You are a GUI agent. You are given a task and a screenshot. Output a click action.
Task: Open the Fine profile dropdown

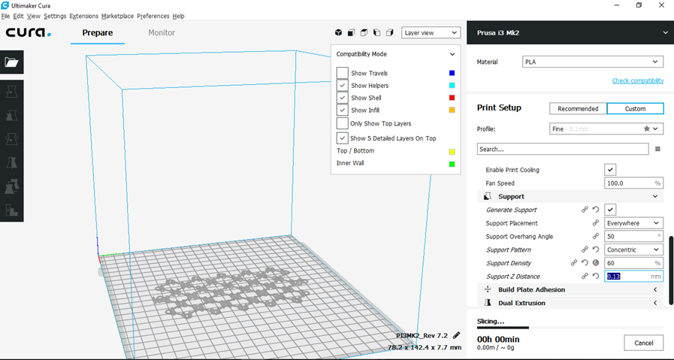tap(606, 129)
